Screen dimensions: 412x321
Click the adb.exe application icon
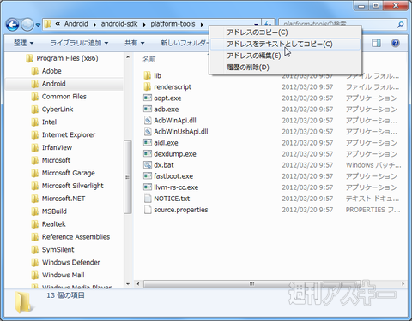click(148, 110)
